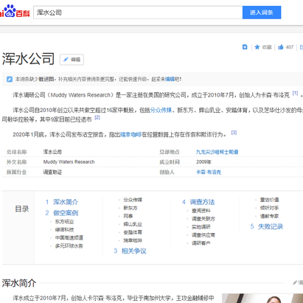Open reference [1] after 卡森·布洛克
This screenshot has width=303, height=303.
pos(295,93)
